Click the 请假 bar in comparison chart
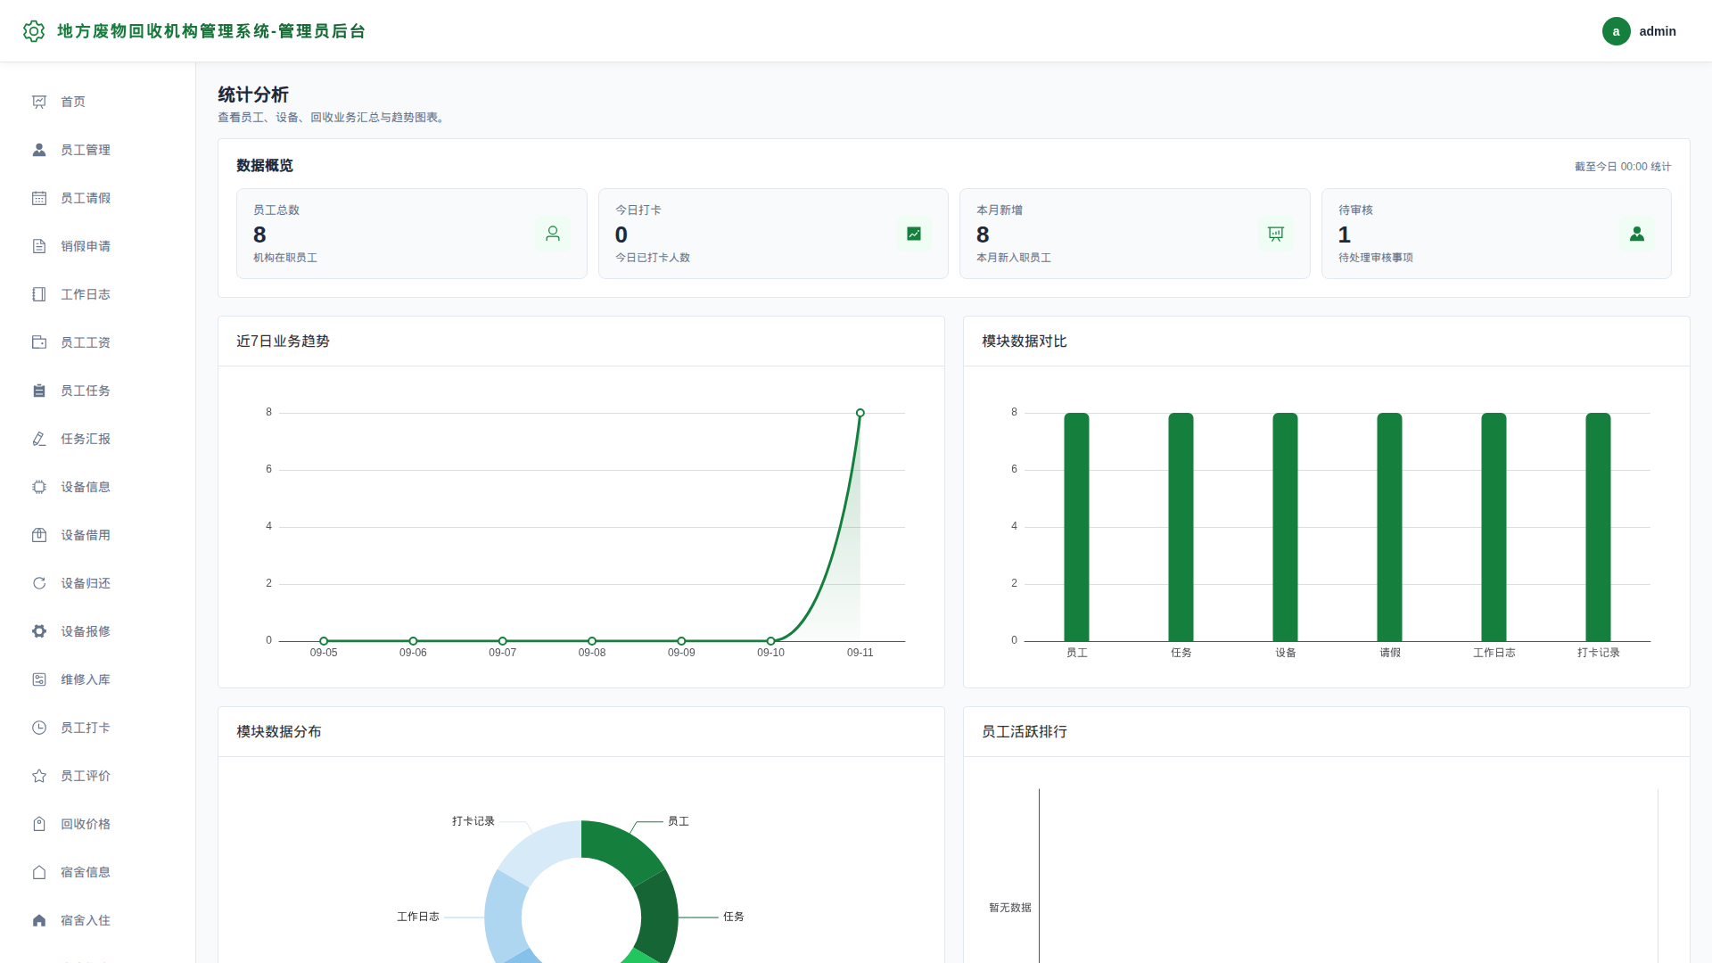Viewport: 1712px width, 963px height. 1389,527
